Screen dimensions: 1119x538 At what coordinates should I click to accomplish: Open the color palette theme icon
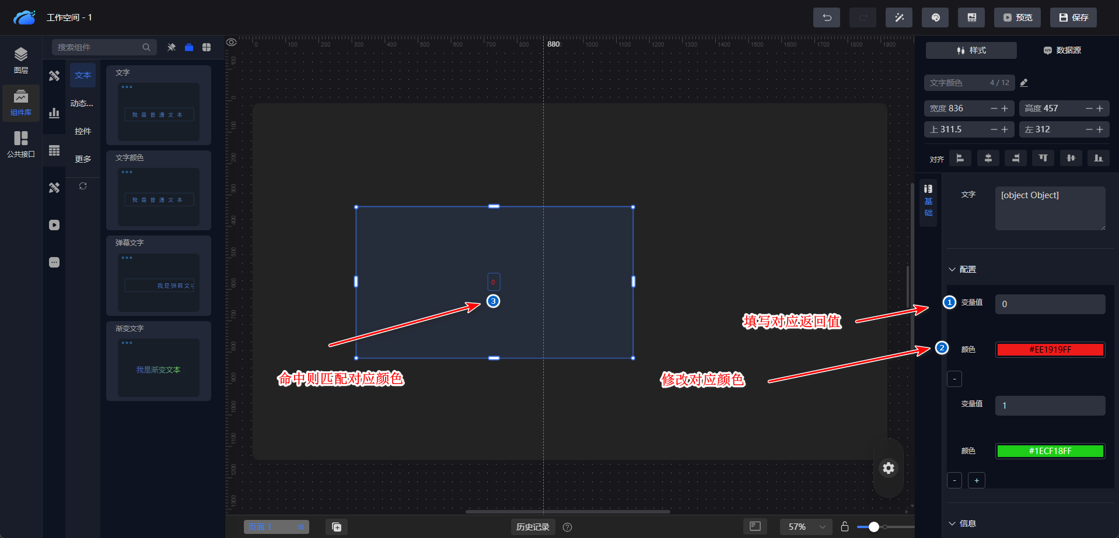pos(935,17)
